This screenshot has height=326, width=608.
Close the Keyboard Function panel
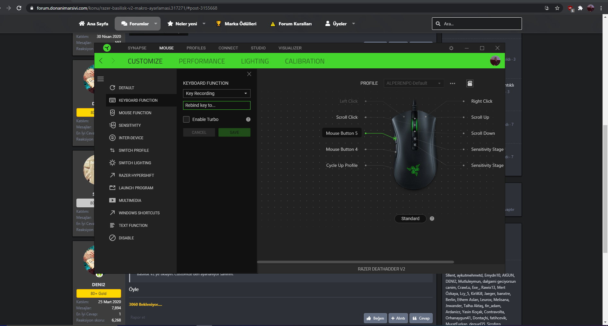coord(249,74)
